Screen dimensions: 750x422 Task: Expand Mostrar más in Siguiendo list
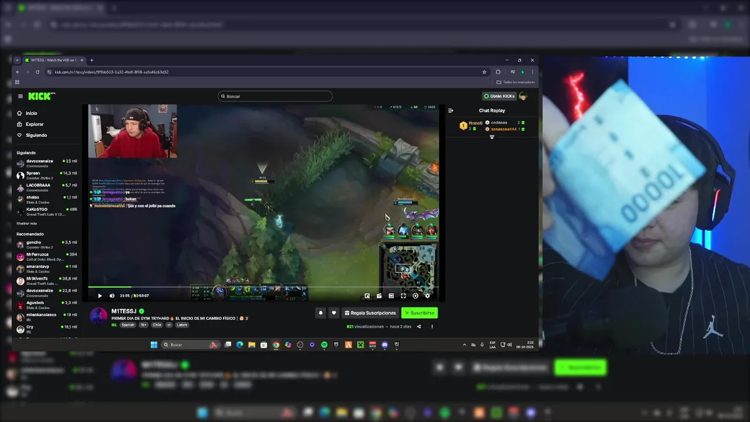coord(26,223)
